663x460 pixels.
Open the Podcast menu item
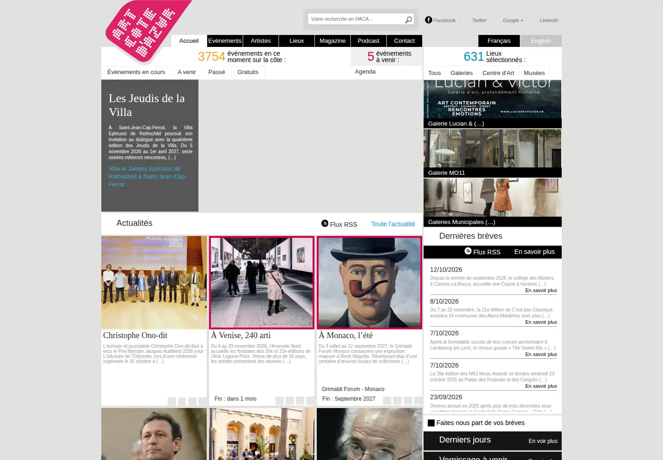click(x=368, y=41)
